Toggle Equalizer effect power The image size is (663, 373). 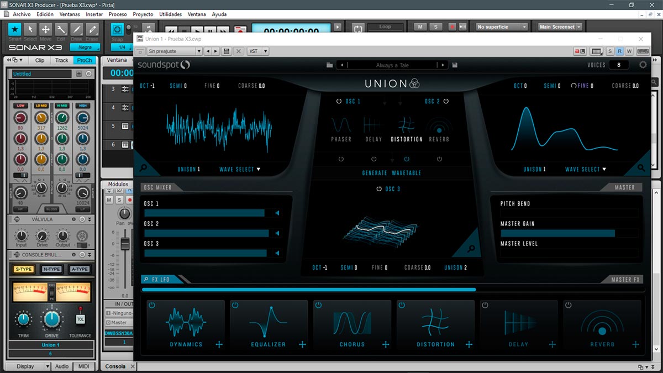[x=235, y=305]
